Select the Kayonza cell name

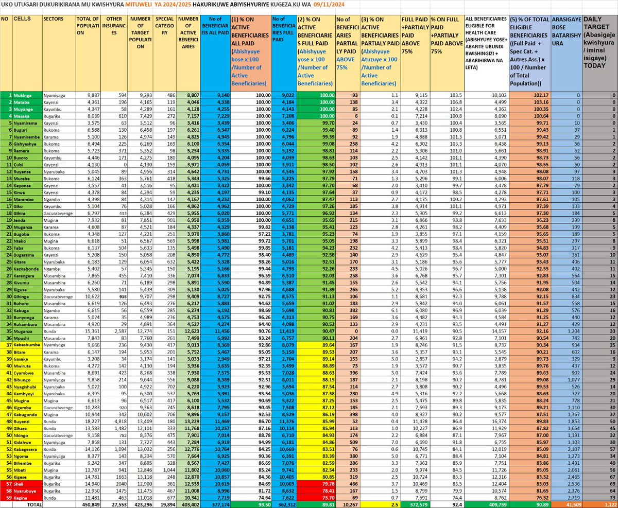23,185
